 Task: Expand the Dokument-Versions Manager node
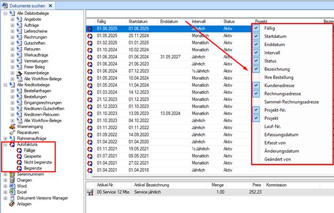coord(5,198)
